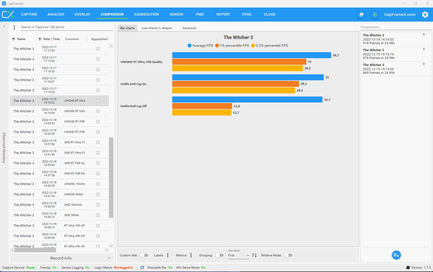This screenshot has width=433, height=272.
Task: Select the capture from 2022-12-18 14:53:59
Action: [x=59, y=205]
